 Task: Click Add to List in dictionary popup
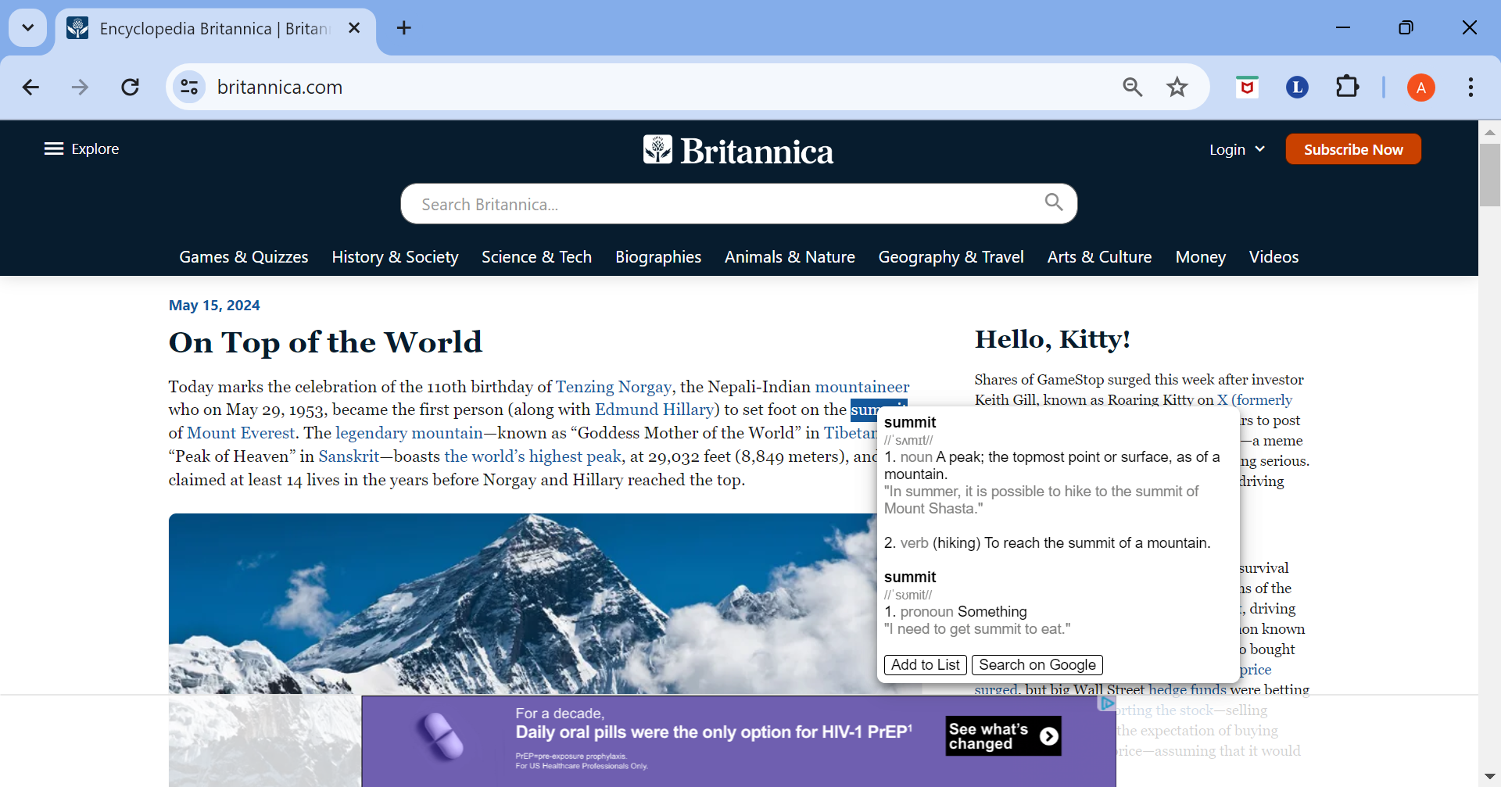(x=926, y=665)
